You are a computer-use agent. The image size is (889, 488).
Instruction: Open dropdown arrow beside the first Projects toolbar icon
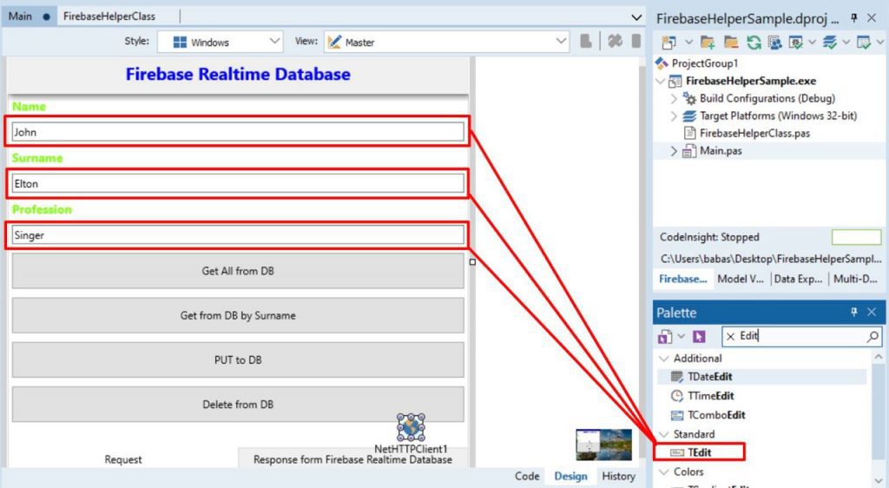pyautogui.click(x=688, y=42)
